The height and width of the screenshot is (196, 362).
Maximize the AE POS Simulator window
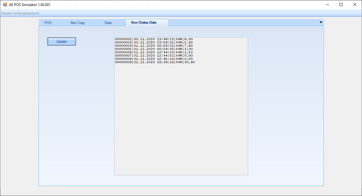pyautogui.click(x=341, y=4)
